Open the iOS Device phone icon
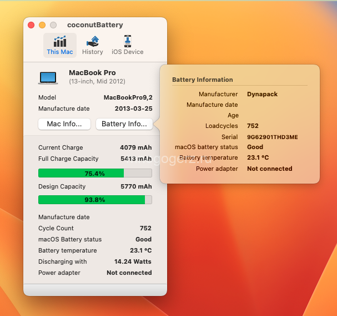The image size is (337, 316). coord(128,41)
